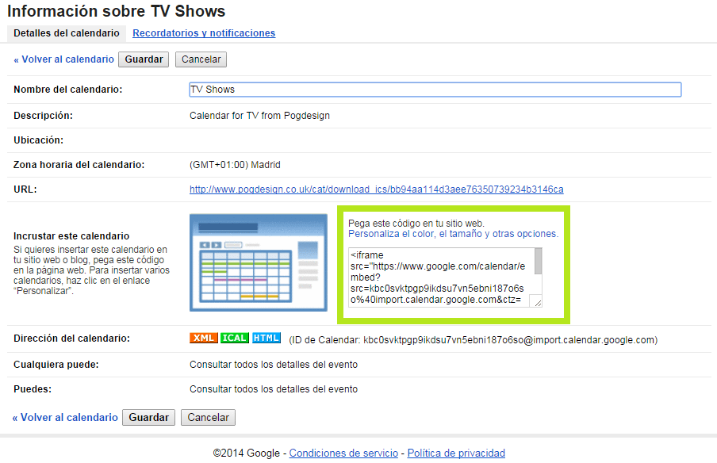717x463 pixels.
Task: Click the embedded calendar preview thumbnail
Action: pyautogui.click(x=259, y=262)
